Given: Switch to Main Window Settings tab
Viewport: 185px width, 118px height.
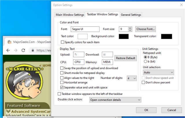Looking at the screenshot, I should [70, 15].
